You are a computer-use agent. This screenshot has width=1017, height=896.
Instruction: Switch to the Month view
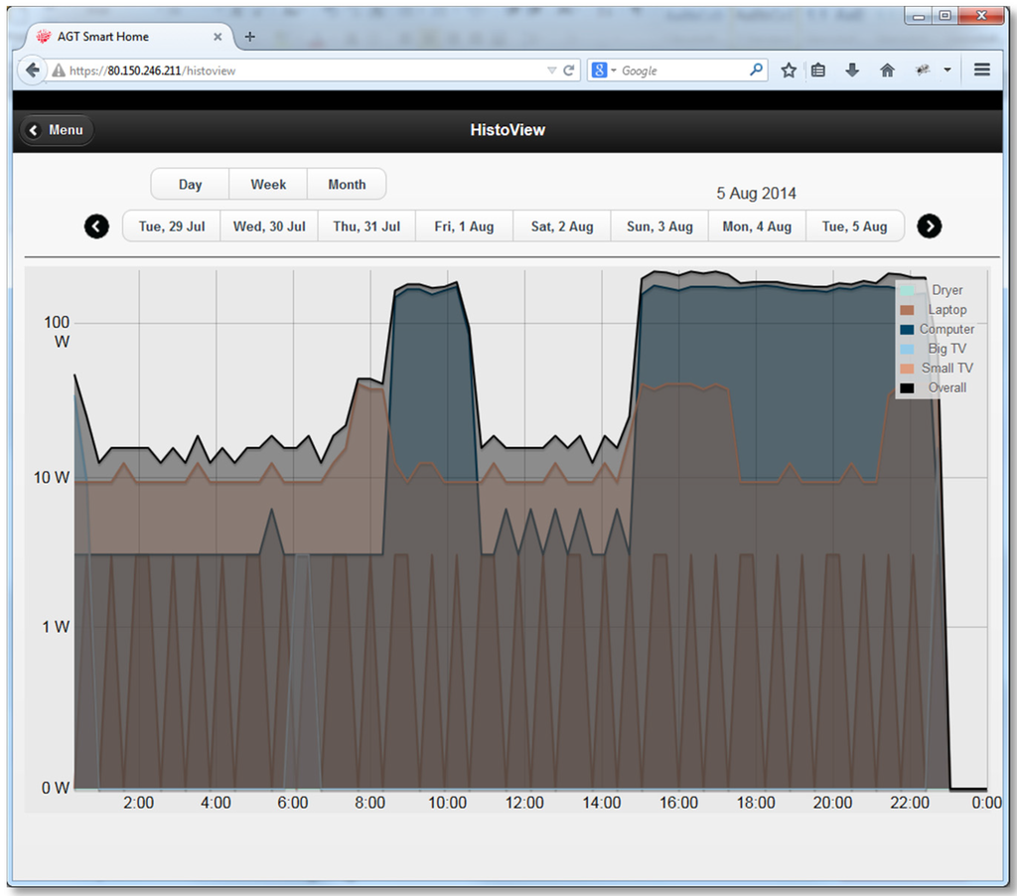[347, 184]
